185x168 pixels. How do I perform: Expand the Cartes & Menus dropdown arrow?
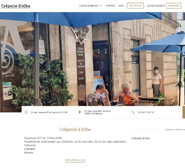coord(101,6)
